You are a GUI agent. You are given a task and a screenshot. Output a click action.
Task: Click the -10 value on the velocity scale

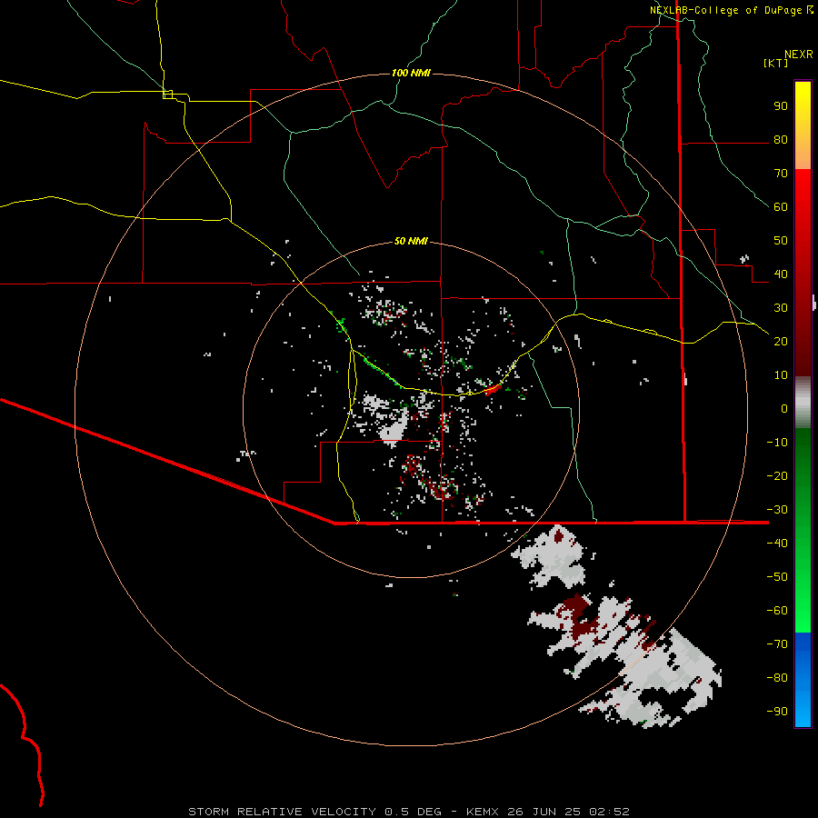pos(777,443)
